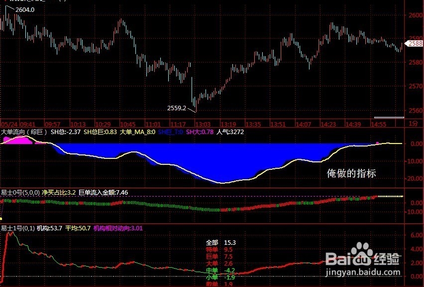
Task: Click the 10:29 time axis marker
Action: tap(103, 124)
